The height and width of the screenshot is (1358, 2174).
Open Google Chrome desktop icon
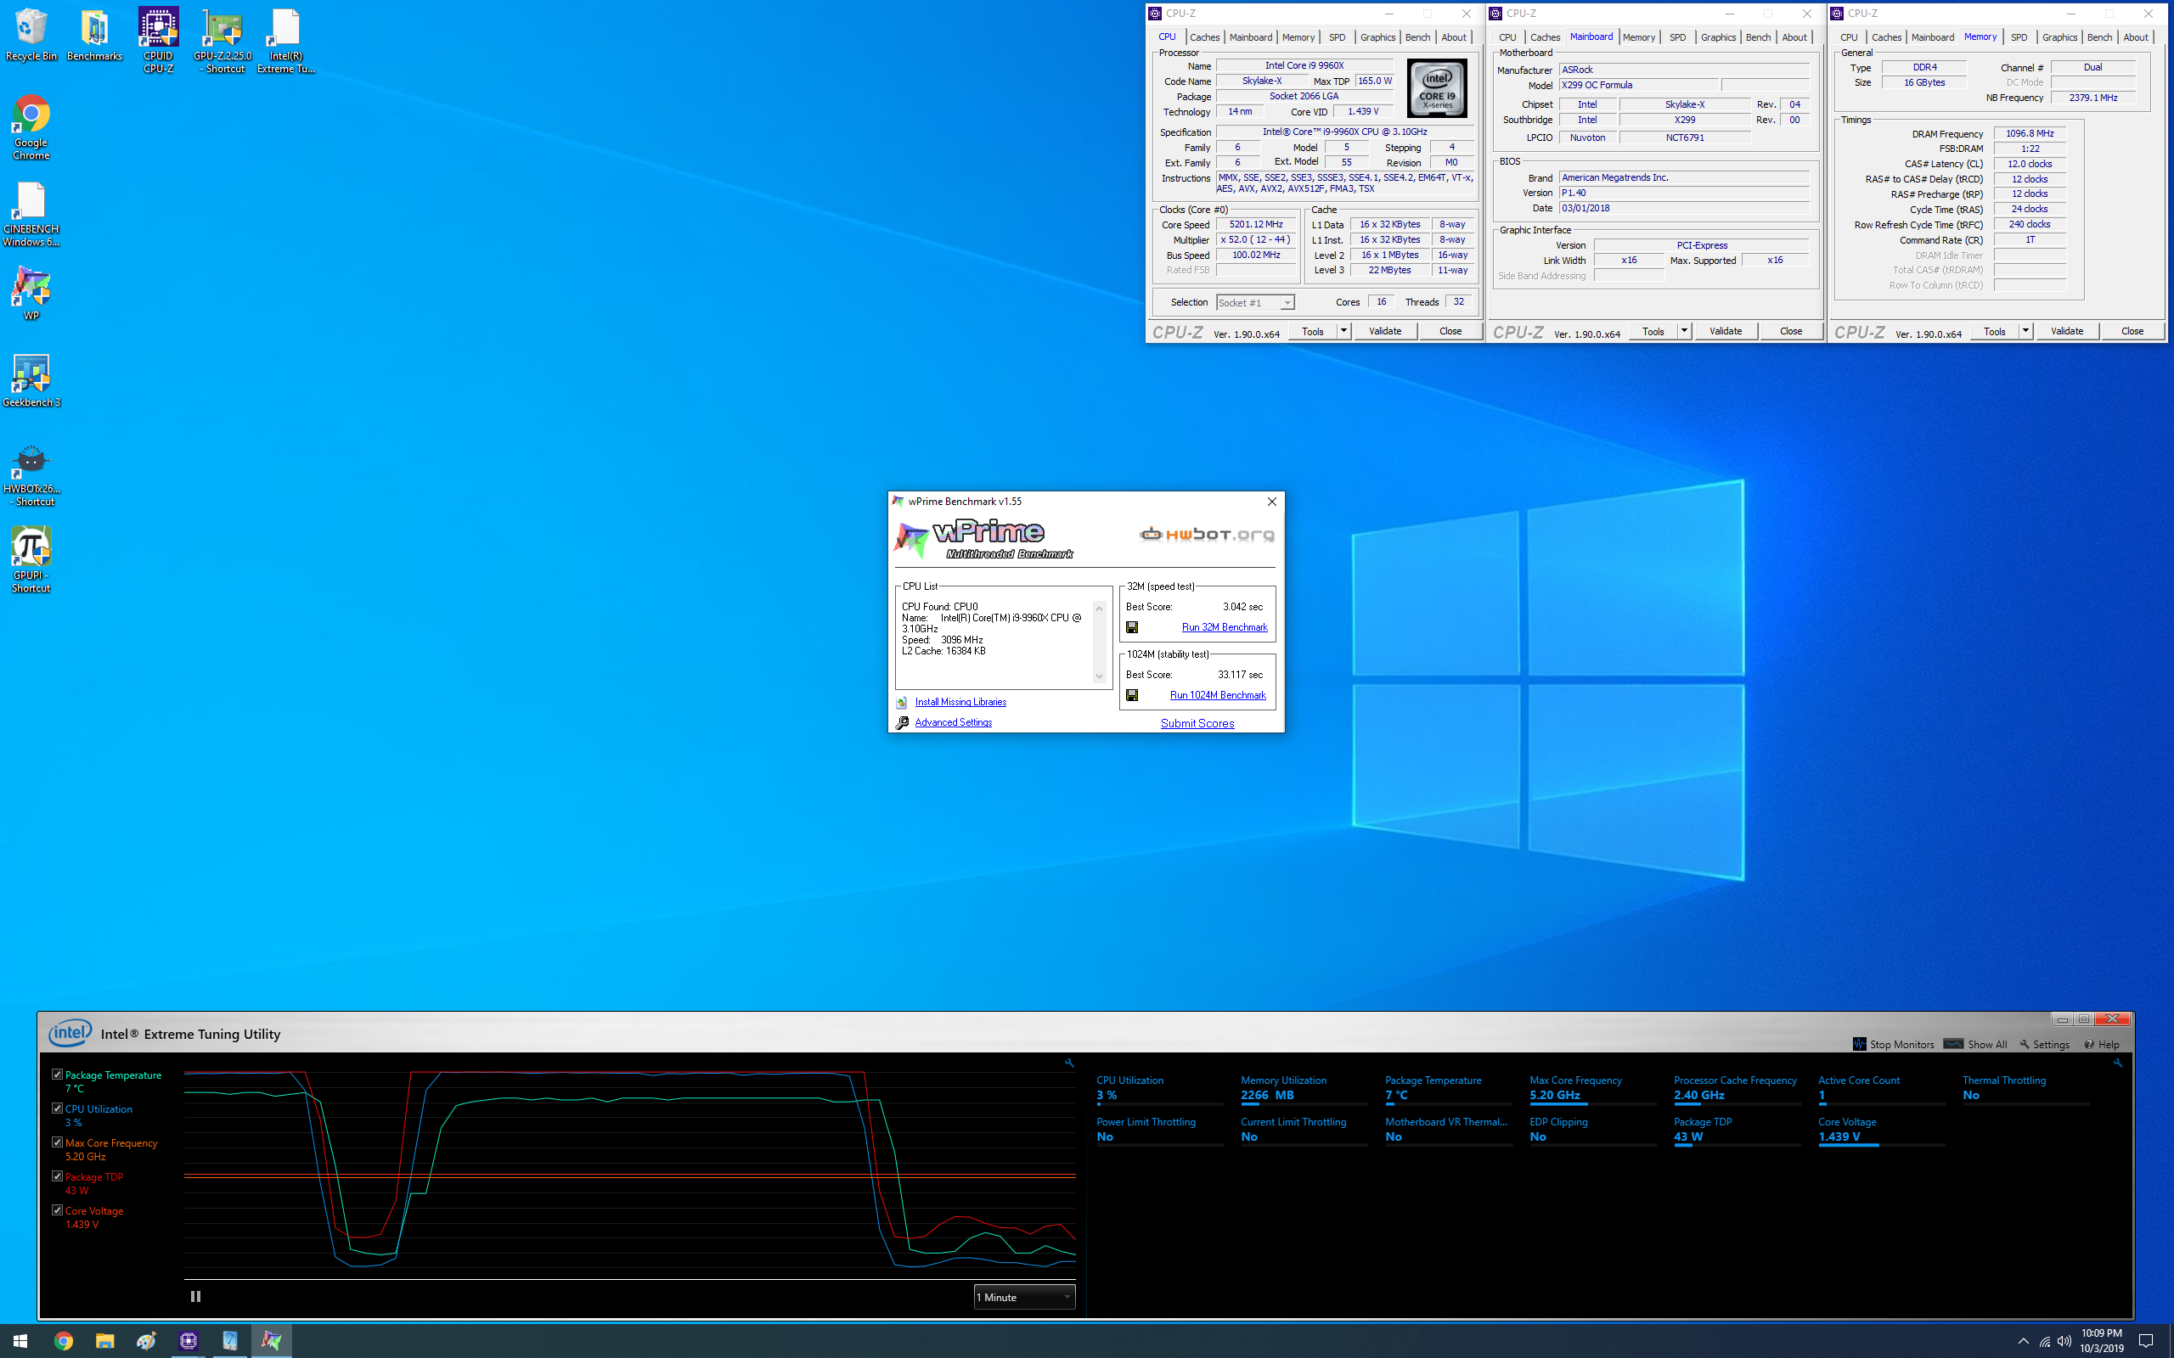(31, 127)
